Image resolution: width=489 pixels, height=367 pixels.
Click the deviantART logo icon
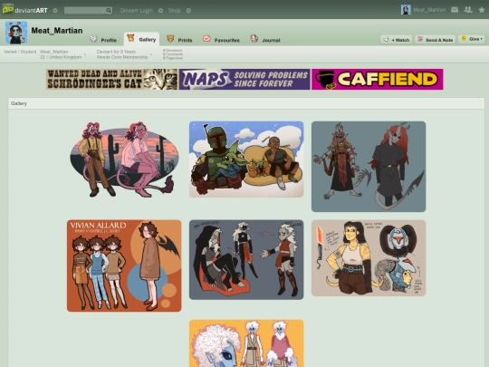click(8, 9)
